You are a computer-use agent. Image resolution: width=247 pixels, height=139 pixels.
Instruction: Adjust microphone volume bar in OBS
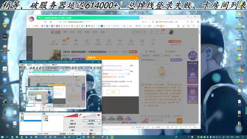[x=71, y=116]
